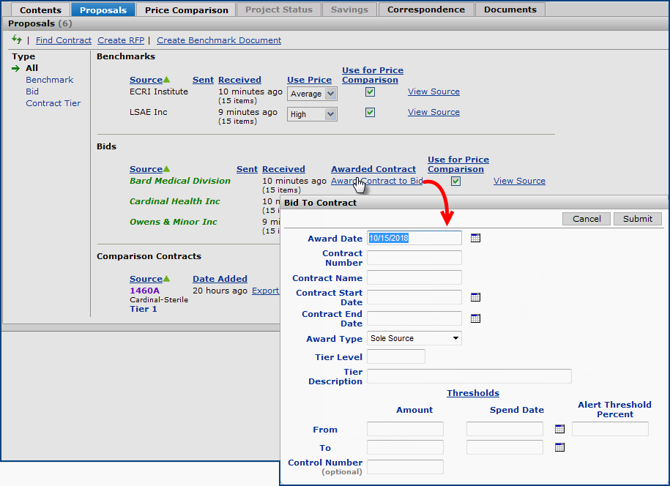Open calendar for From Spend Date
The width and height of the screenshot is (670, 486).
click(x=559, y=429)
